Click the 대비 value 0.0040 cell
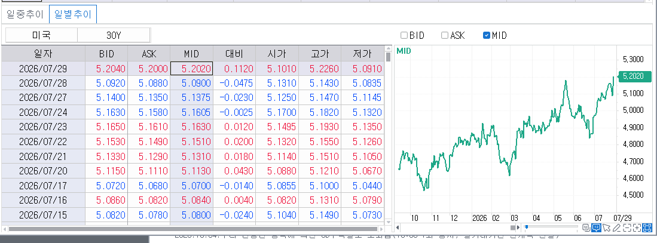 [234, 201]
